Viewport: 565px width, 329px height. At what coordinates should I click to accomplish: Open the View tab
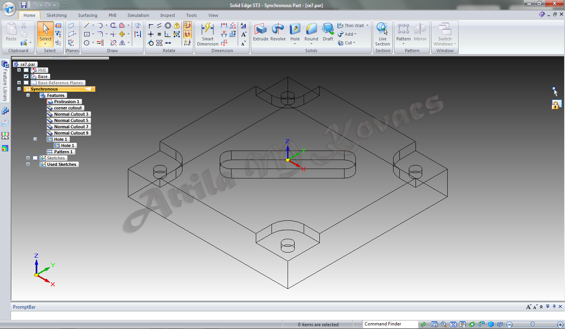click(213, 15)
